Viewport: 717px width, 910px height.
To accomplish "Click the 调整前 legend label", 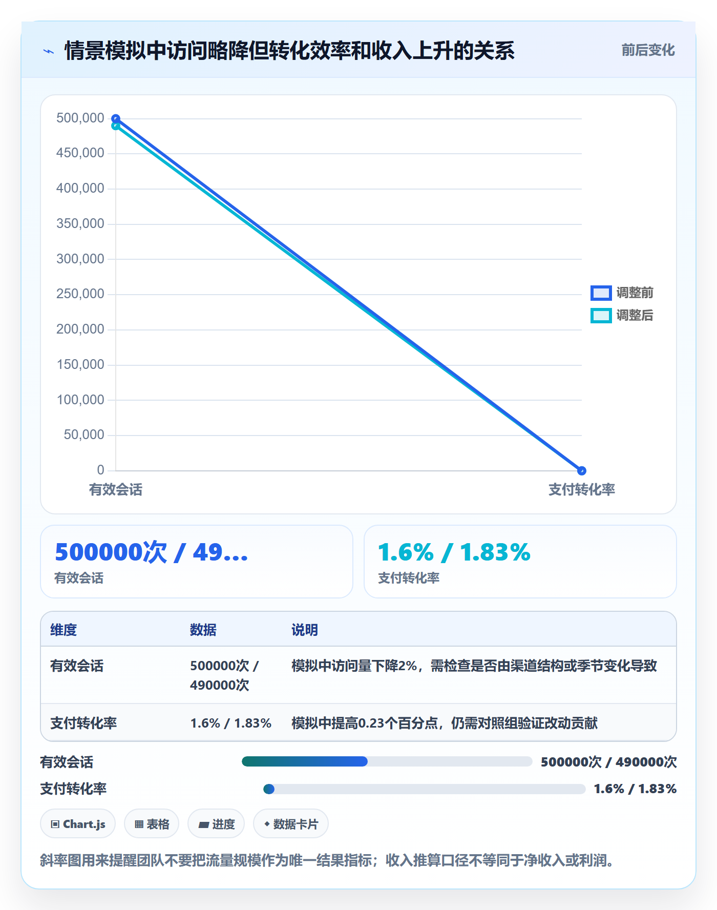I will point(635,293).
